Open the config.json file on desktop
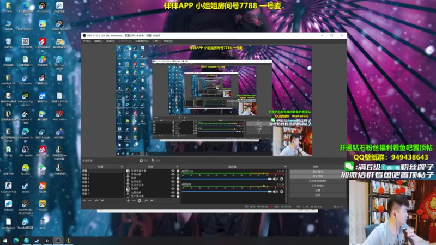This screenshot has width=436, height=245. [x=8, y=224]
